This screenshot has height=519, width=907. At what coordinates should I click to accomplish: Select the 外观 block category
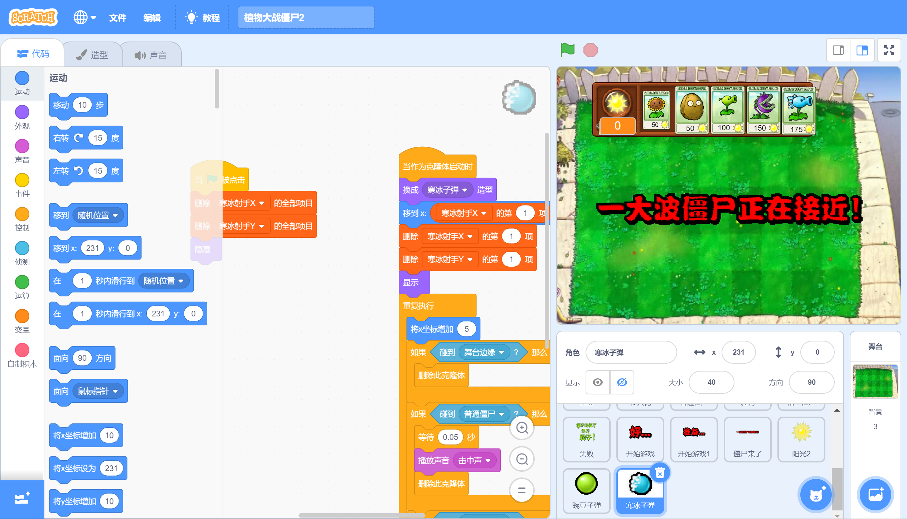[22, 117]
